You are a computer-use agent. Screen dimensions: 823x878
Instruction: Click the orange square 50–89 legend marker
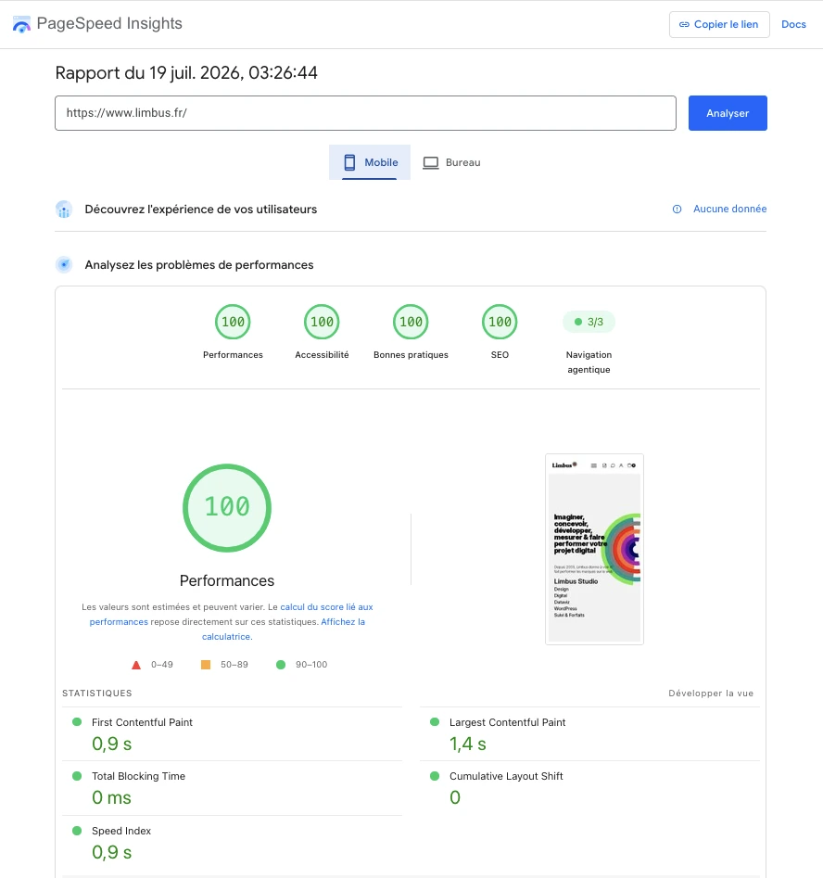(x=206, y=665)
